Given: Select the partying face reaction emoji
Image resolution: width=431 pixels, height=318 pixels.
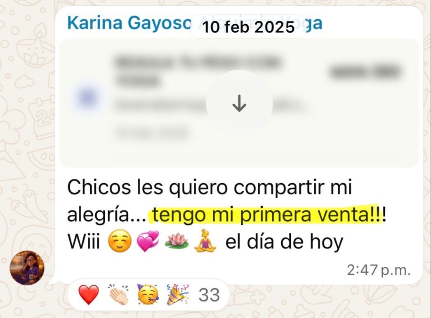Looking at the screenshot, I should (x=148, y=295).
